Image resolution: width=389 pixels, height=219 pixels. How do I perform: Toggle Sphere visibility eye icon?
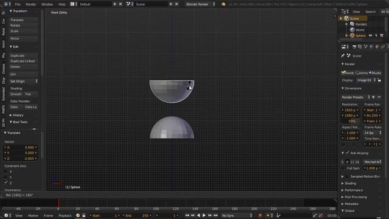(x=370, y=35)
